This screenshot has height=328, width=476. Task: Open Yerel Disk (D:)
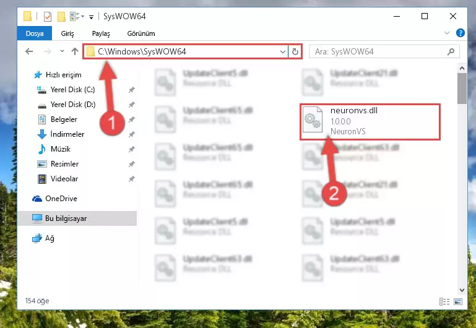coord(73,105)
